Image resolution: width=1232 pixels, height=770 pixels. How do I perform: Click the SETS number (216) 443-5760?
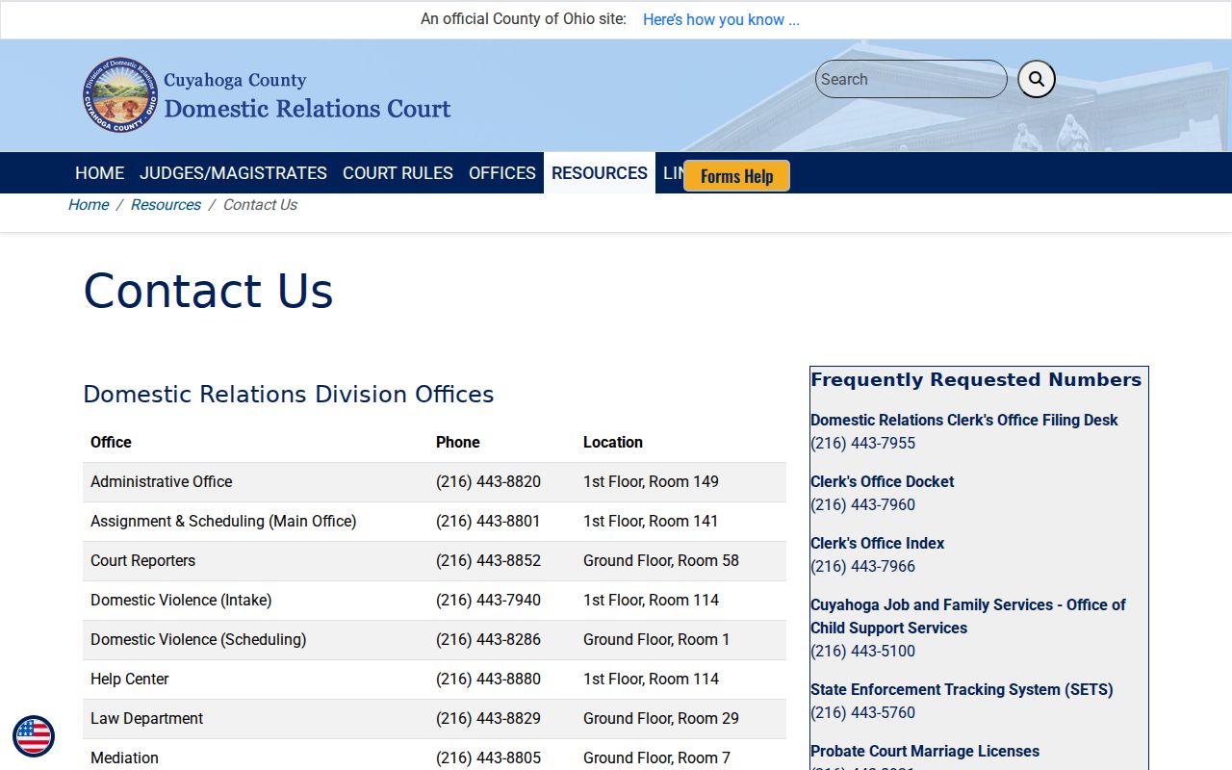pyautogui.click(x=863, y=712)
